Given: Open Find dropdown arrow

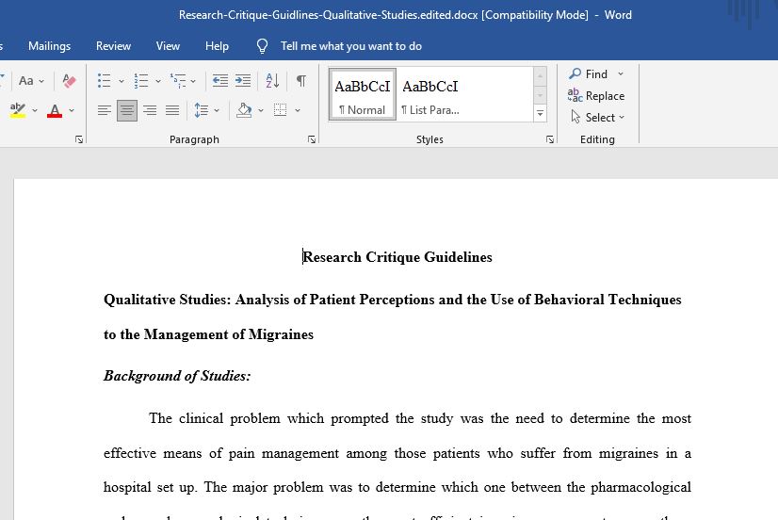Looking at the screenshot, I should [621, 73].
